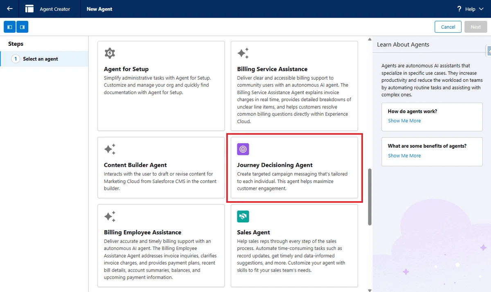Select the Billing Service Assistance title

[x=272, y=69]
